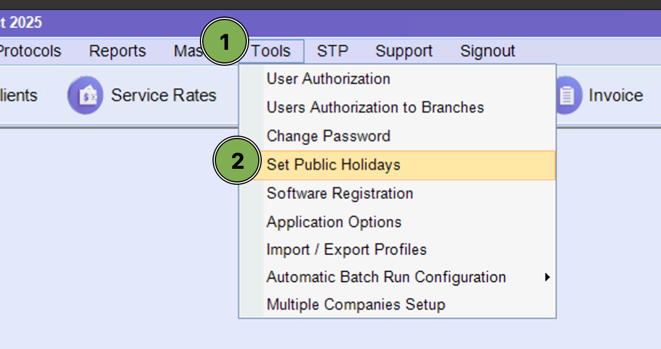Expand the Automatic Batch Run submenu arrow
This screenshot has height=349, width=661.
pyautogui.click(x=547, y=277)
